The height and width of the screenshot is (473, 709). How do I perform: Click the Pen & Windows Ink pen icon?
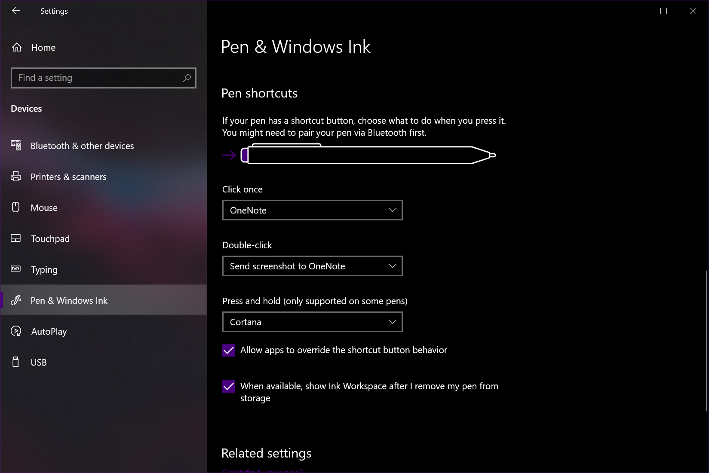16,300
